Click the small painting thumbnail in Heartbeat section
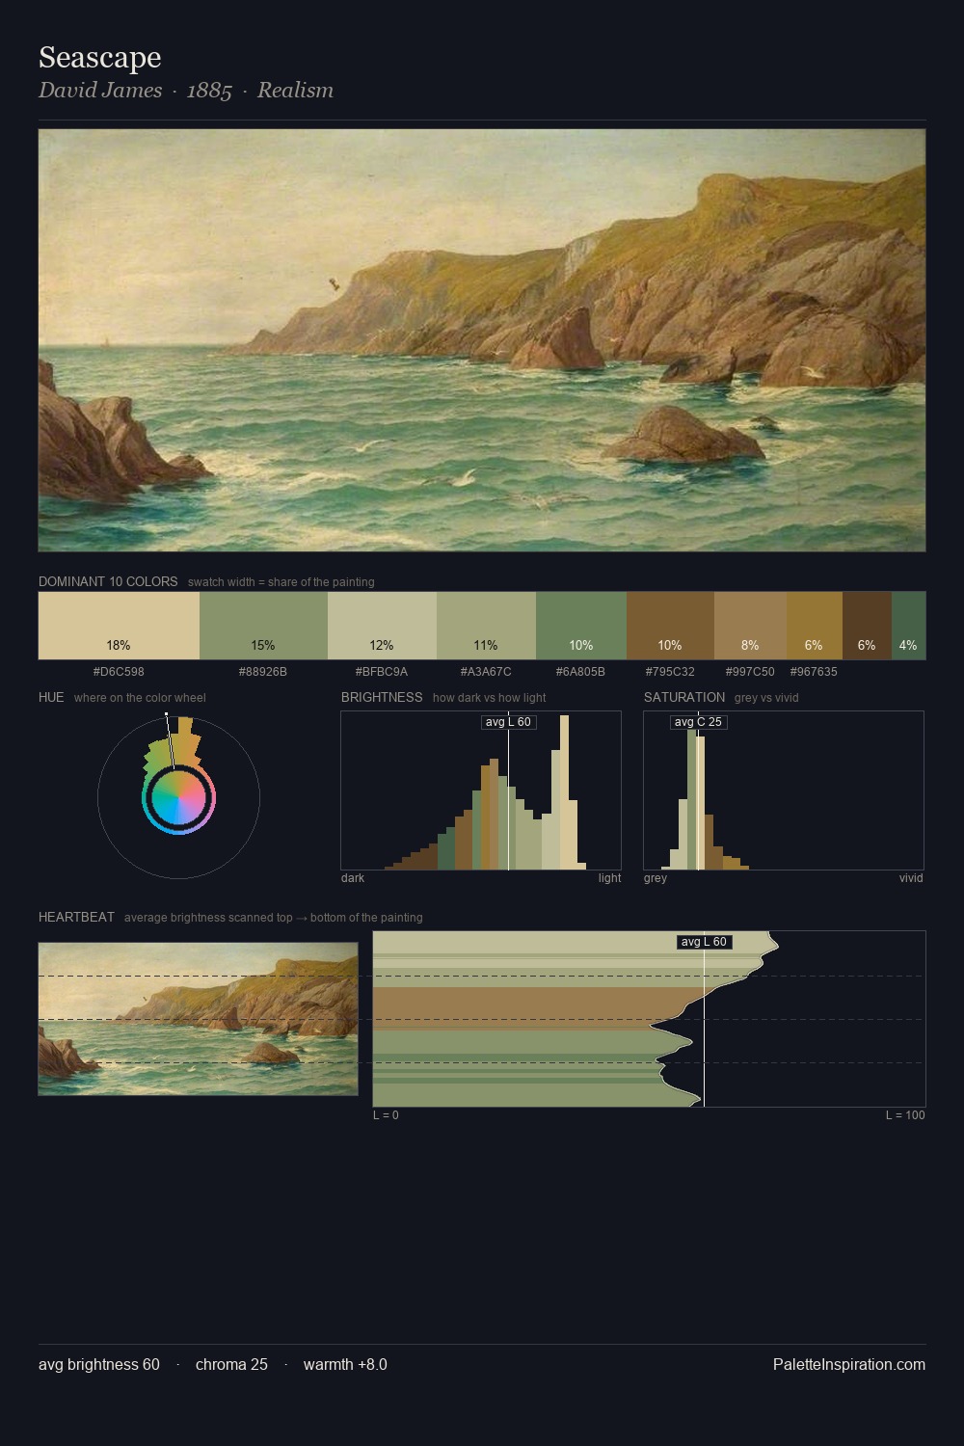The width and height of the screenshot is (964, 1446). point(198,1019)
